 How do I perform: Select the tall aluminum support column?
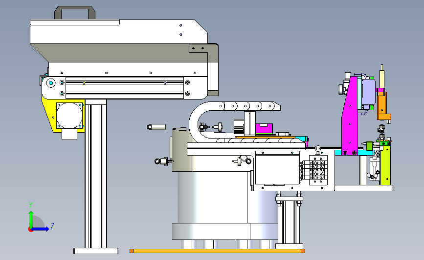(x=96, y=174)
